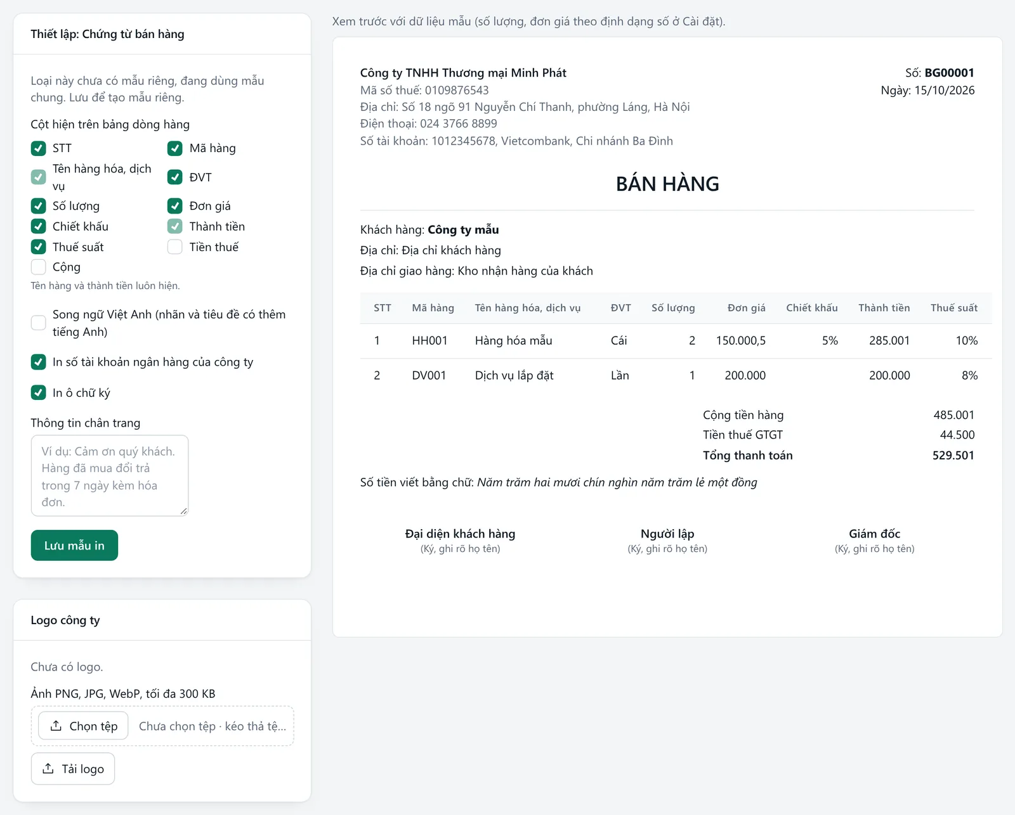
Task: Toggle the ĐVT column checkbox
Action: tap(175, 177)
